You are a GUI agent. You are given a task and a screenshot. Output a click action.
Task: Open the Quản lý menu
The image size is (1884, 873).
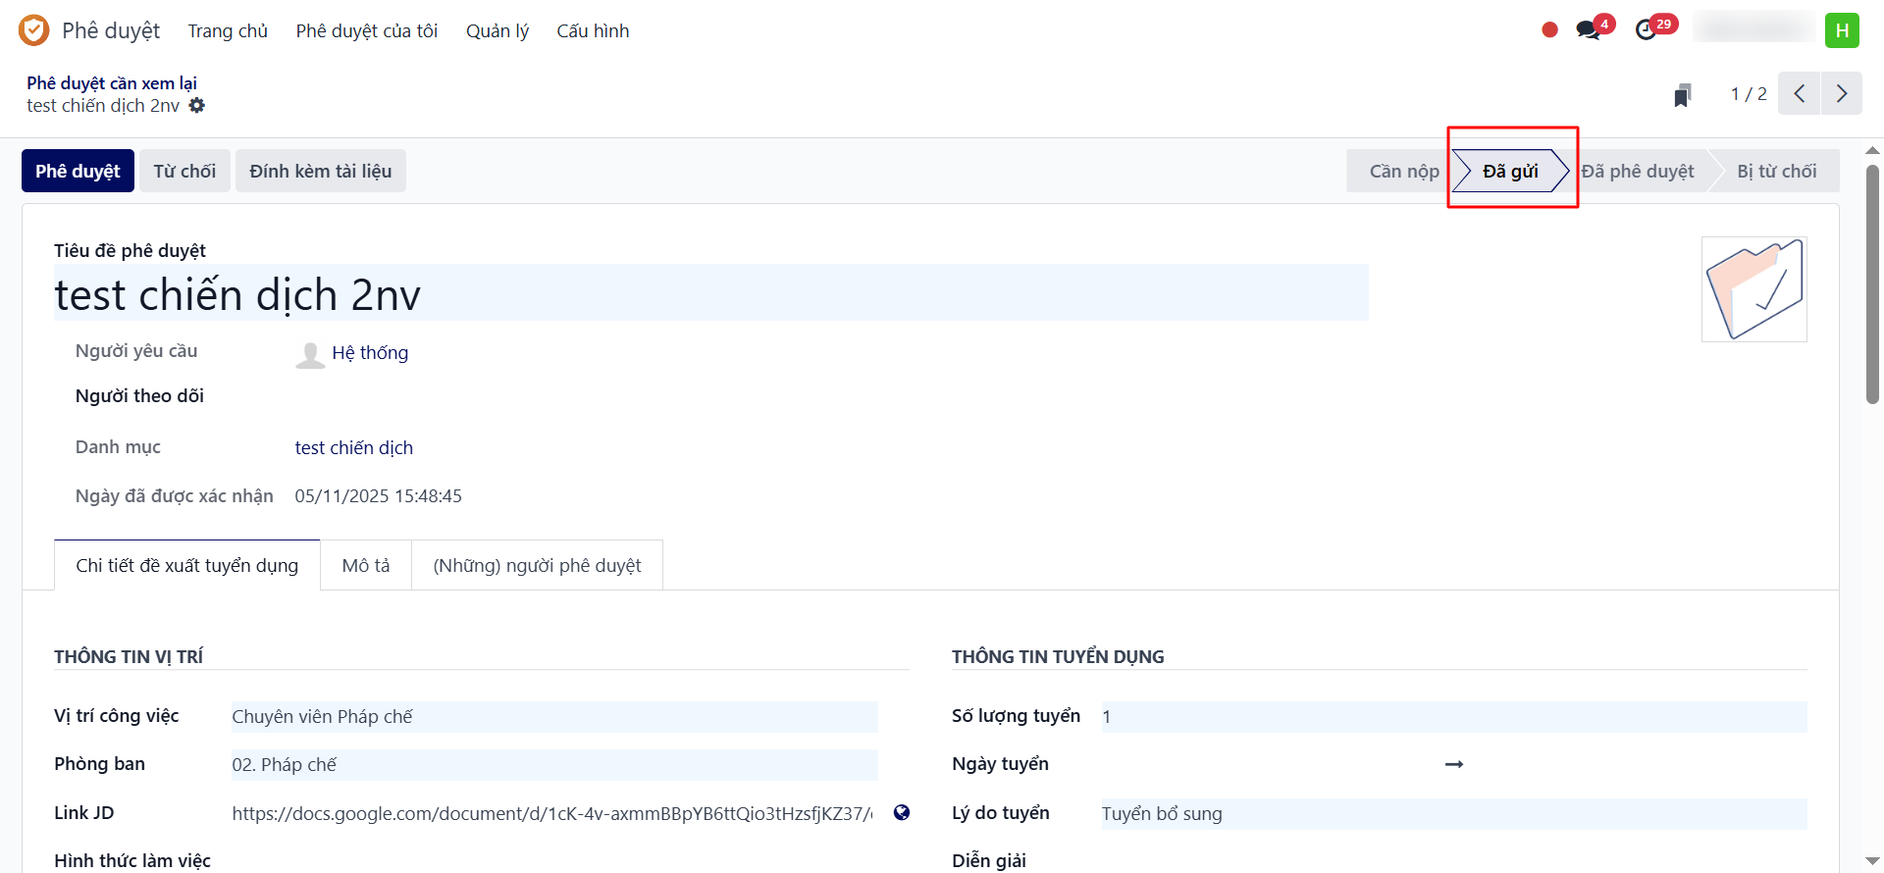497,31
